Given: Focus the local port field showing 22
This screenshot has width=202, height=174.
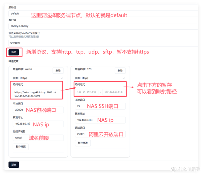Looking at the screenshot, I should (x=100, y=106).
